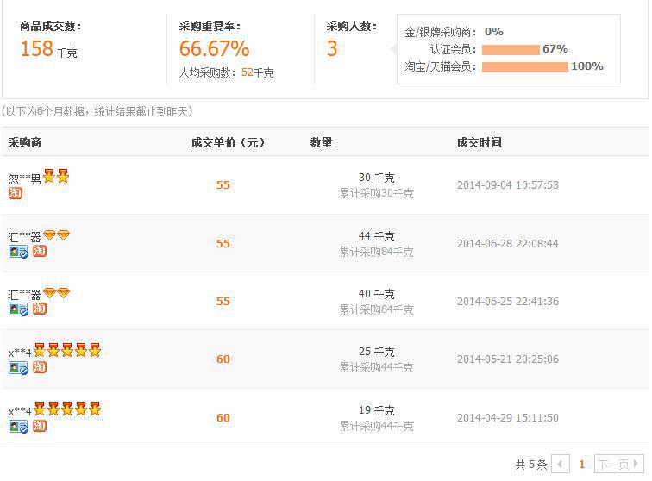Click the quantity 40 千克

tap(376, 294)
